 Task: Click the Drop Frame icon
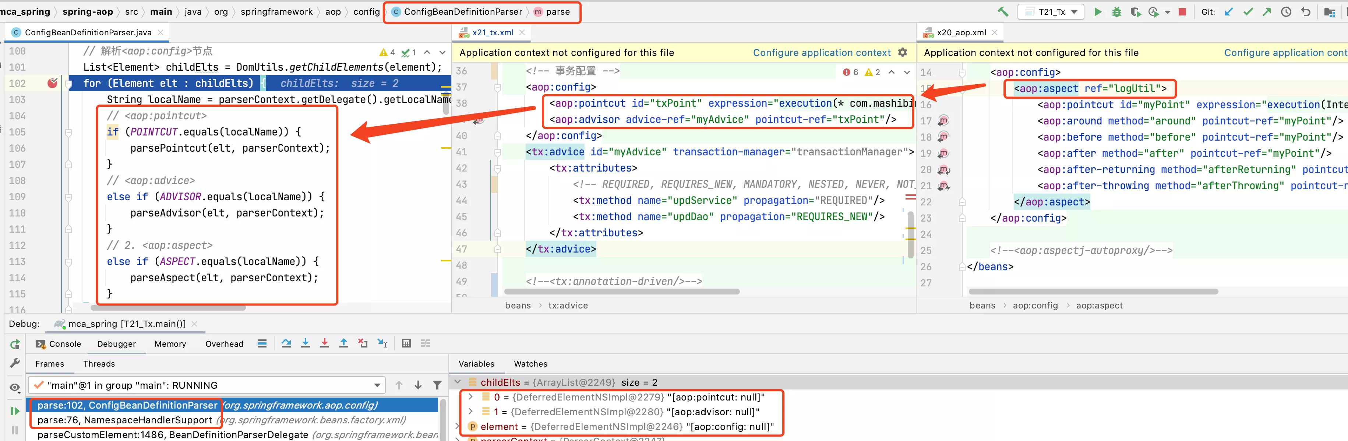[363, 343]
